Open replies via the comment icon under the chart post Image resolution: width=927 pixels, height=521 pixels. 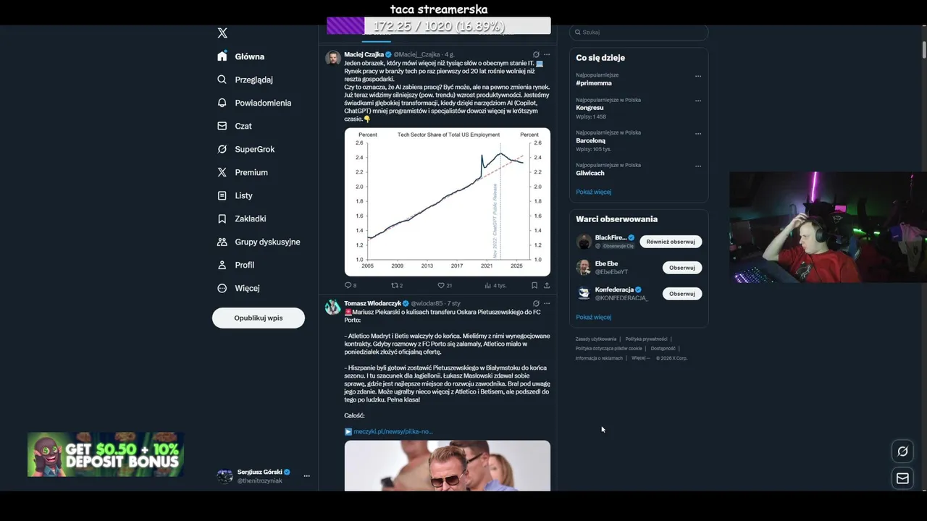click(x=348, y=285)
